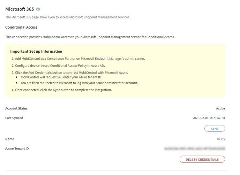Click the Active account status value
Viewport: 240px width, 175px height.
coord(220,108)
